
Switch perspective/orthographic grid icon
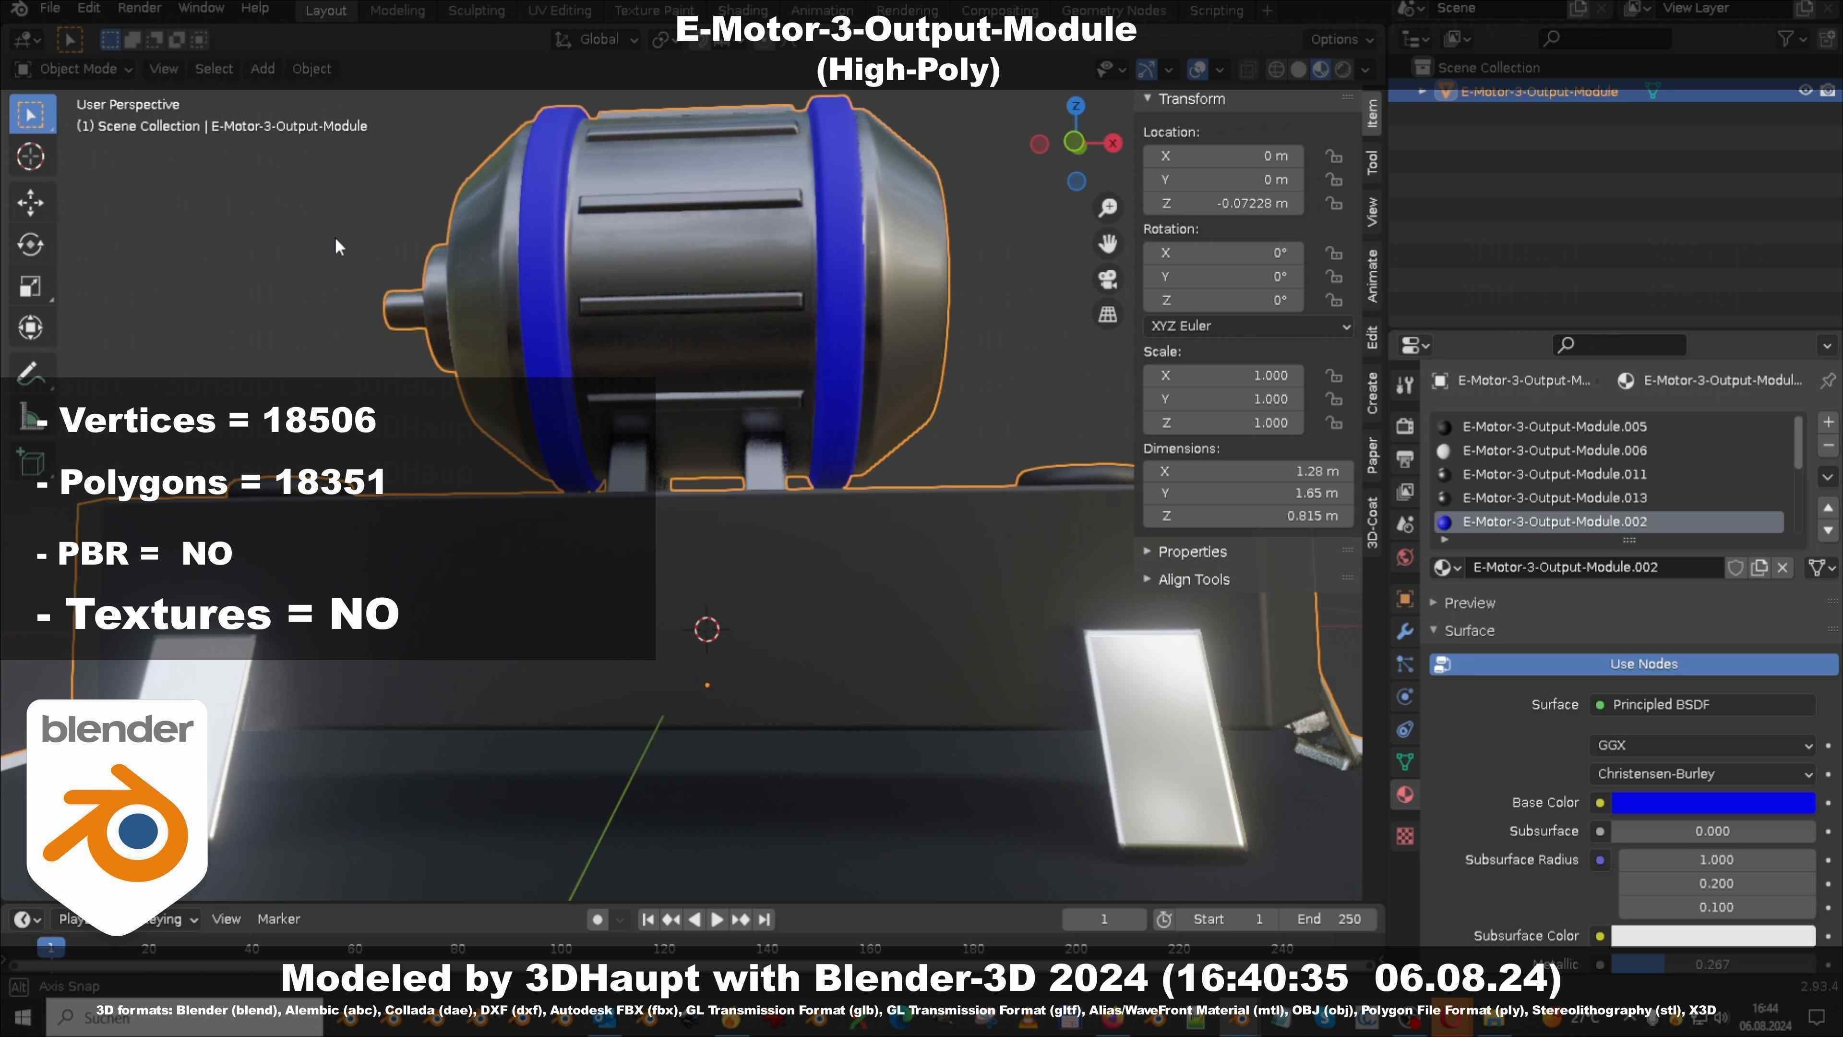tap(1108, 314)
